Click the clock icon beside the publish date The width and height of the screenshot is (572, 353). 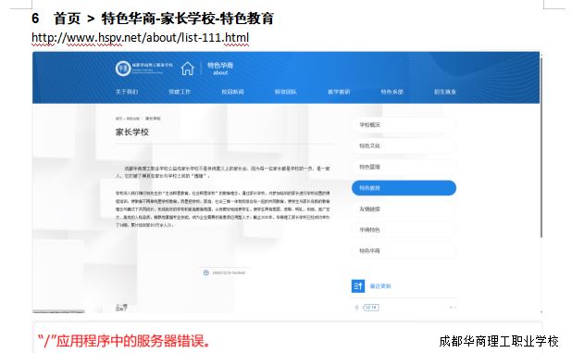[206, 272]
